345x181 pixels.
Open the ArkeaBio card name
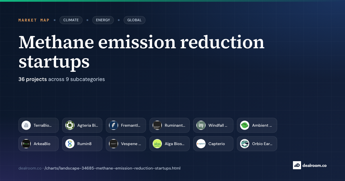coord(42,144)
